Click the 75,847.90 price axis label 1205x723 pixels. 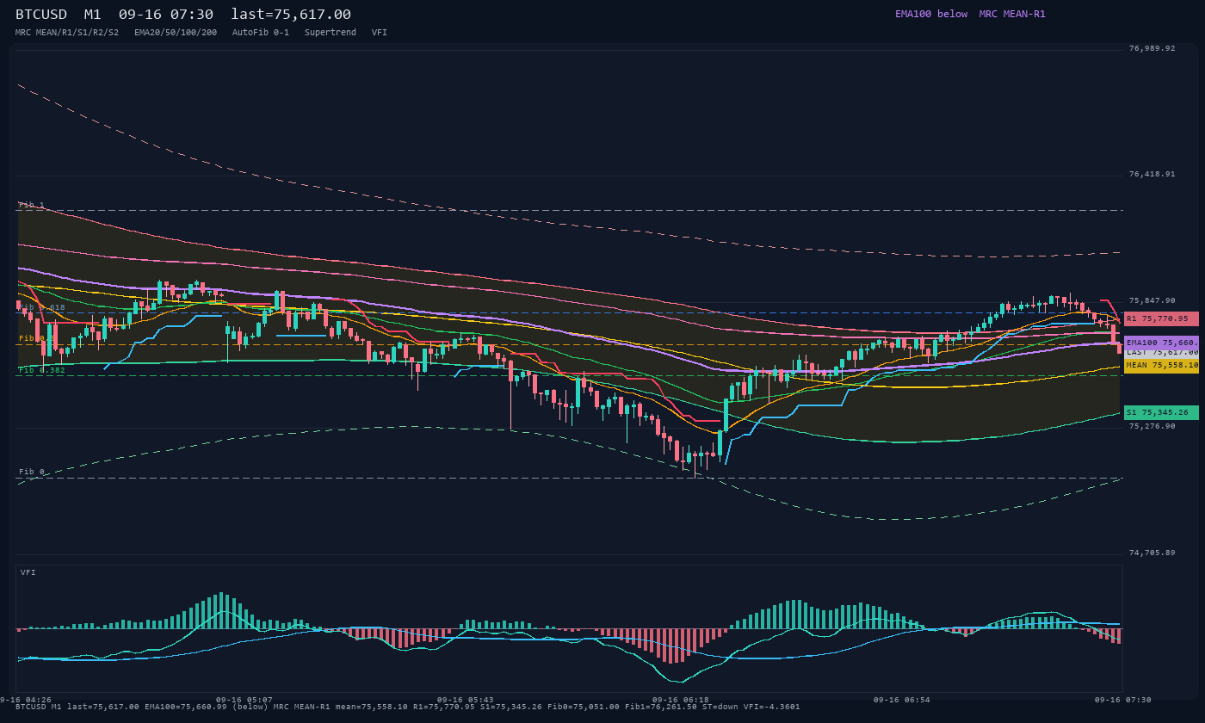tap(1152, 301)
